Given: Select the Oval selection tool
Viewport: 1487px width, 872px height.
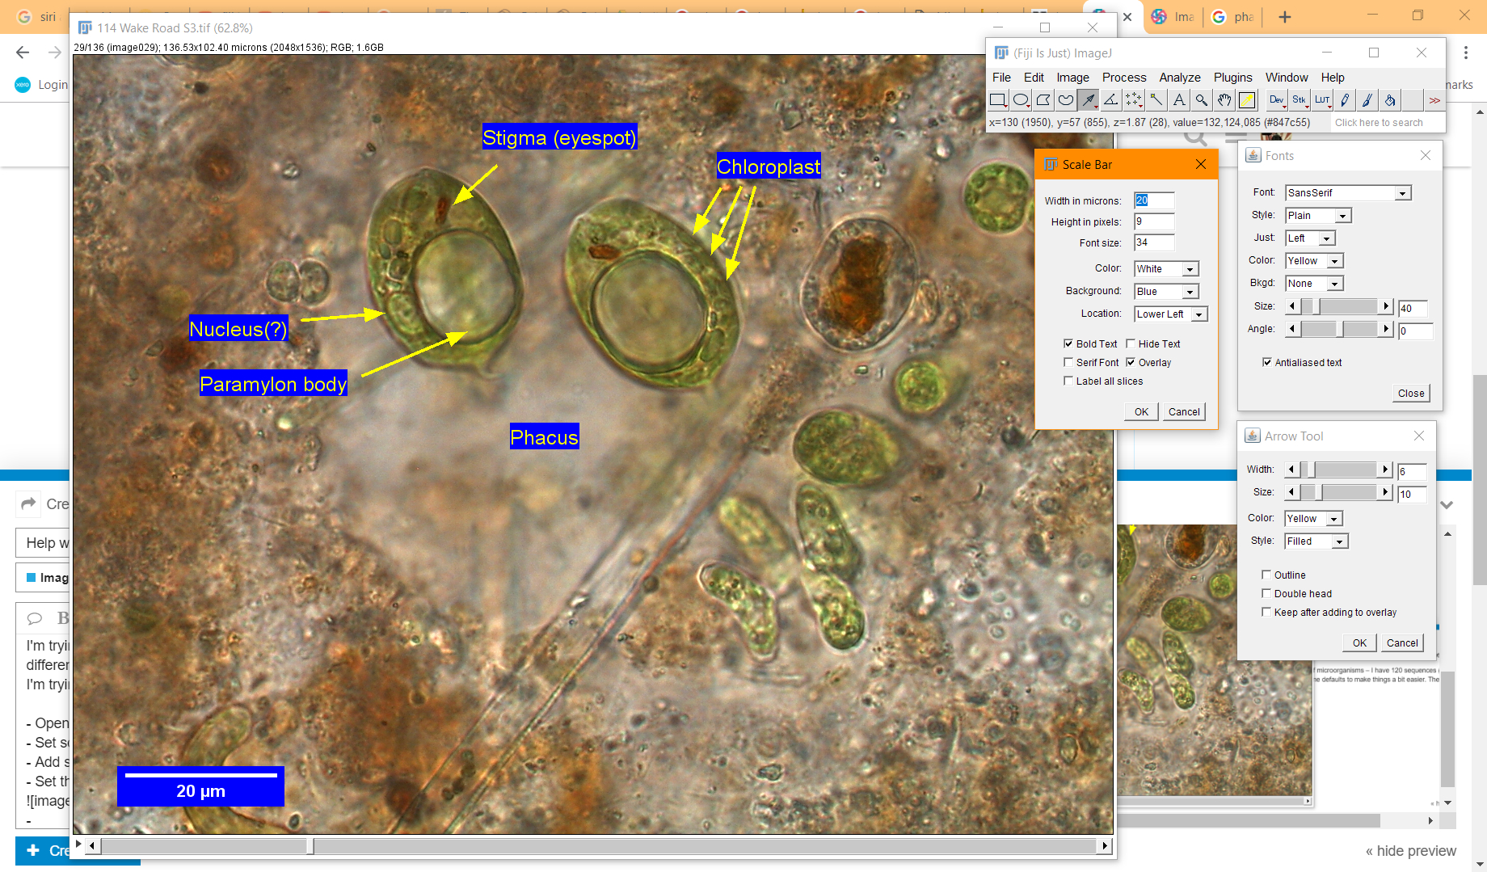Looking at the screenshot, I should [1020, 99].
